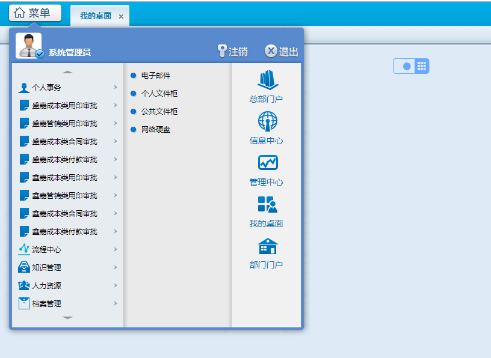The width and height of the screenshot is (491, 358).
Task: Expand the 流程中心 menu item
Action: click(47, 249)
